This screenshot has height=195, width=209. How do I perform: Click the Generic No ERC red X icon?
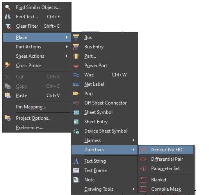143,150
